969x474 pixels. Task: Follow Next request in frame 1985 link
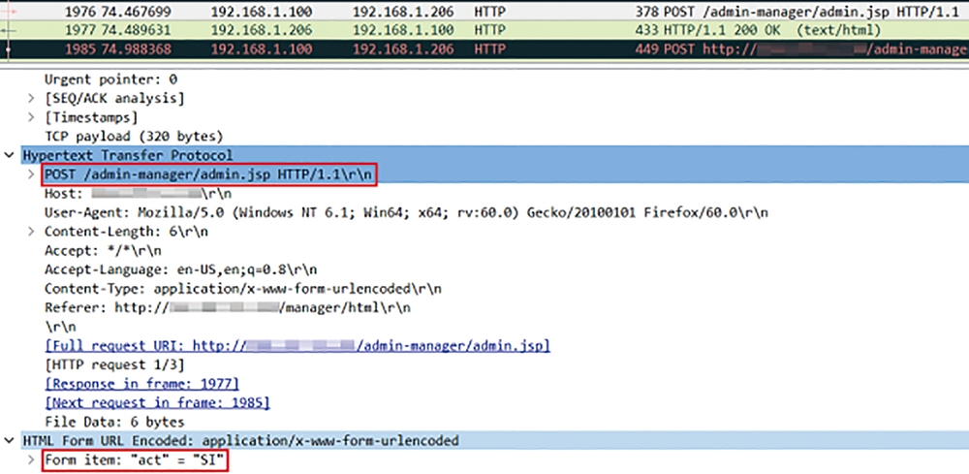coord(157,402)
